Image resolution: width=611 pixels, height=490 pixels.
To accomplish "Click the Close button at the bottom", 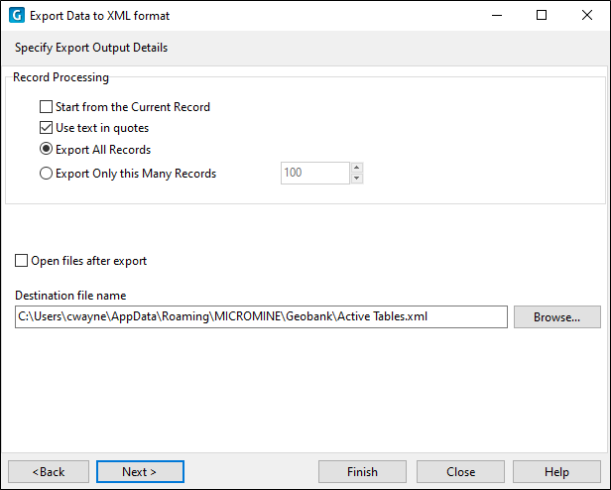I will [460, 472].
